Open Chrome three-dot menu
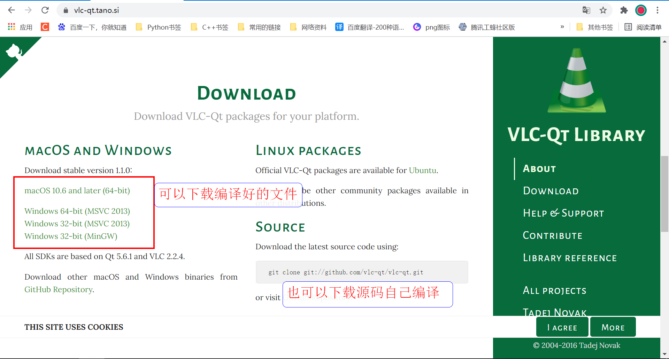669x359 pixels. pos(658,10)
